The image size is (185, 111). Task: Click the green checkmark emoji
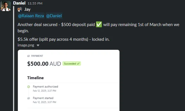[99, 24]
